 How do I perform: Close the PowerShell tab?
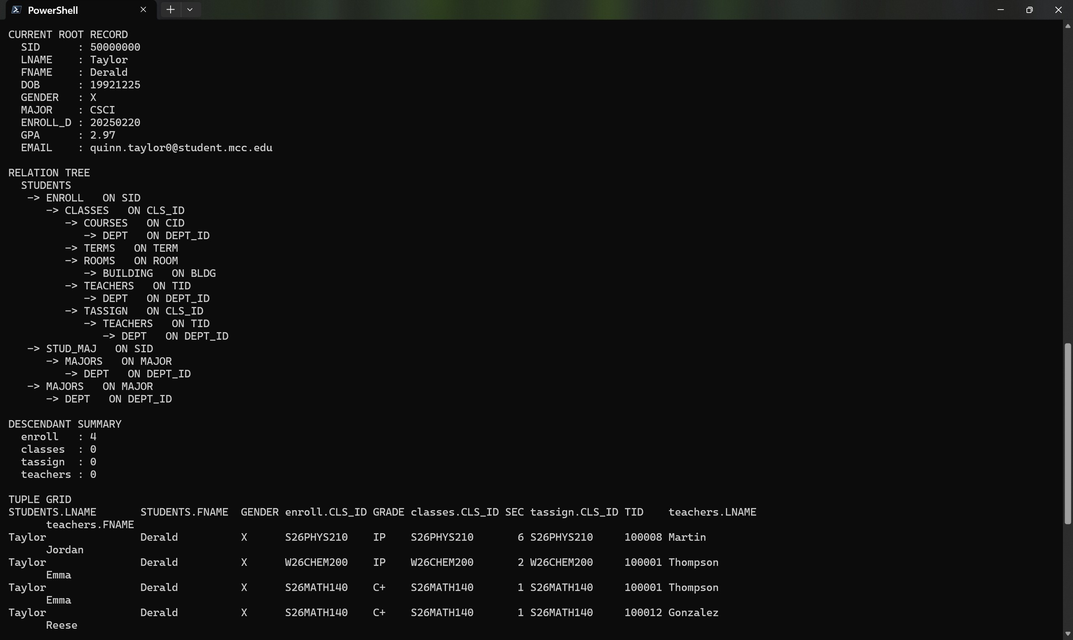coord(143,10)
